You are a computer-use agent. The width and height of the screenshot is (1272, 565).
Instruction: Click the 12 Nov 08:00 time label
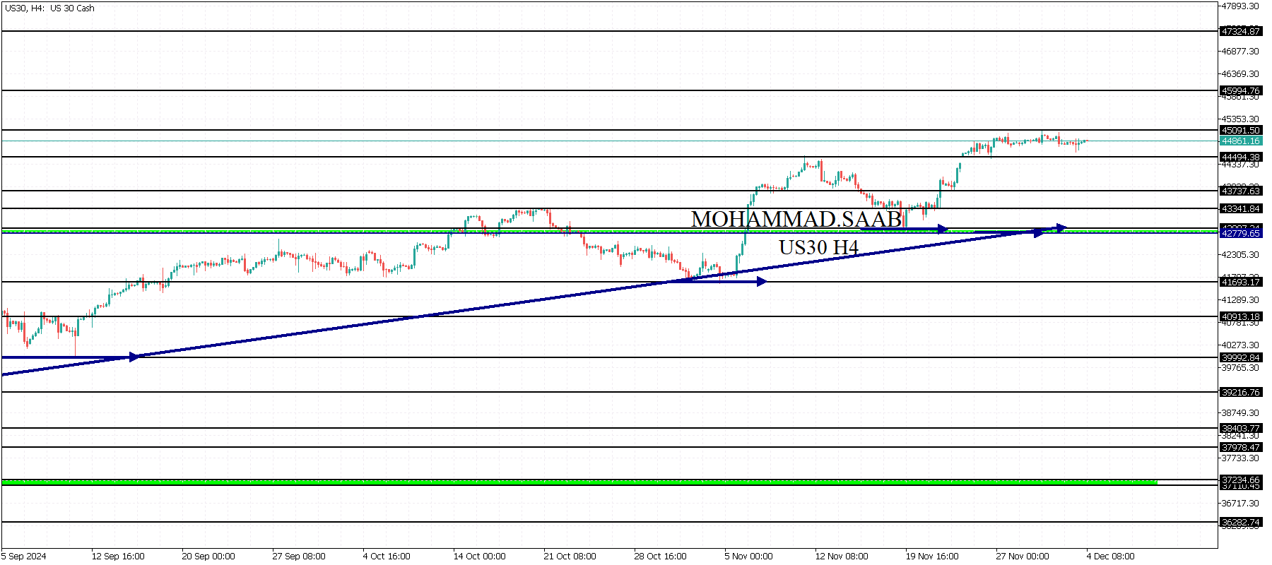(x=842, y=557)
